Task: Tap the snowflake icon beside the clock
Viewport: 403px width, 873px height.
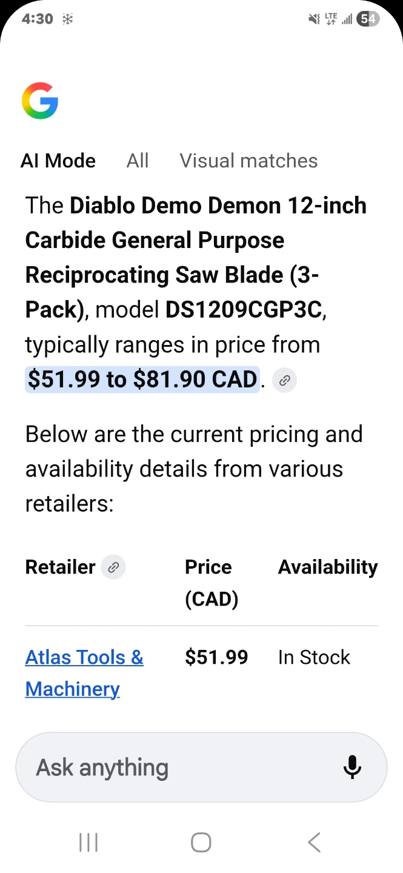Action: pyautogui.click(x=68, y=19)
